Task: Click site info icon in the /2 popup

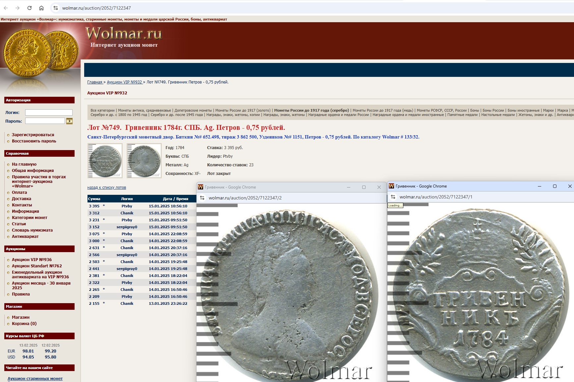Action: click(202, 198)
